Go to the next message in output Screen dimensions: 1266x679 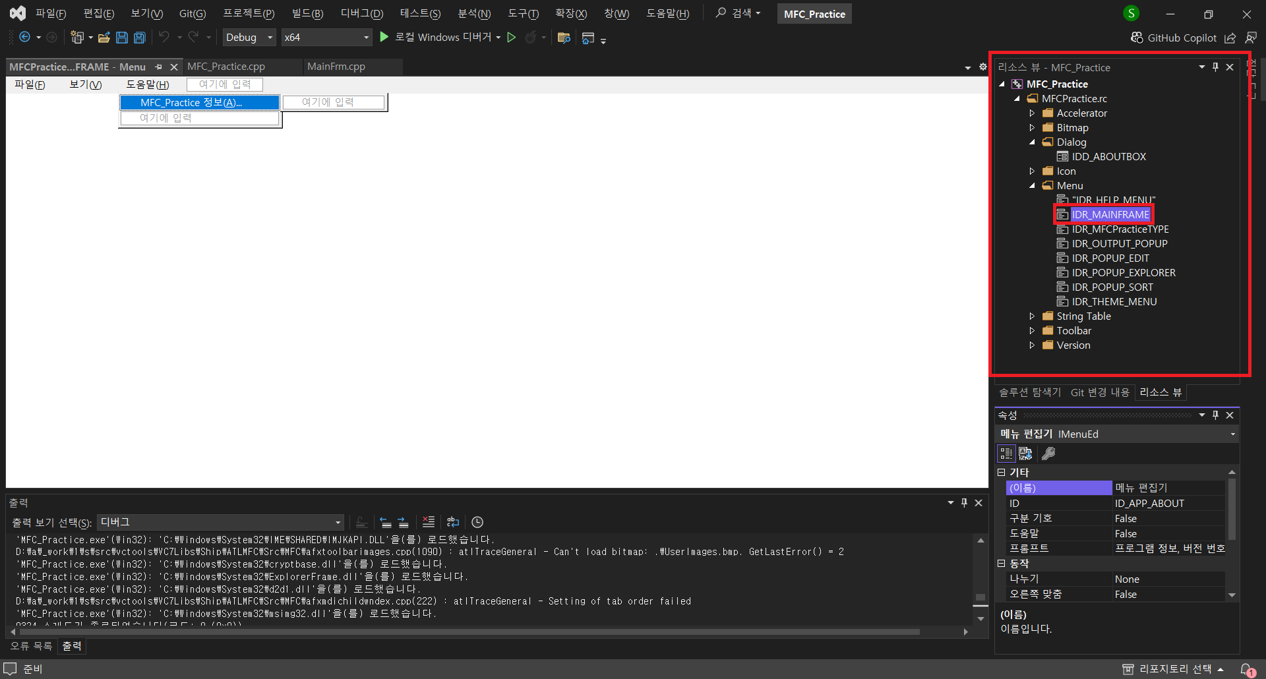(x=403, y=522)
